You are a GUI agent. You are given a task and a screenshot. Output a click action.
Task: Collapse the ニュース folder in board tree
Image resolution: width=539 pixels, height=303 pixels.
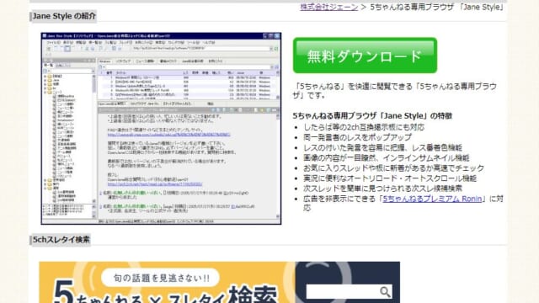[45, 92]
